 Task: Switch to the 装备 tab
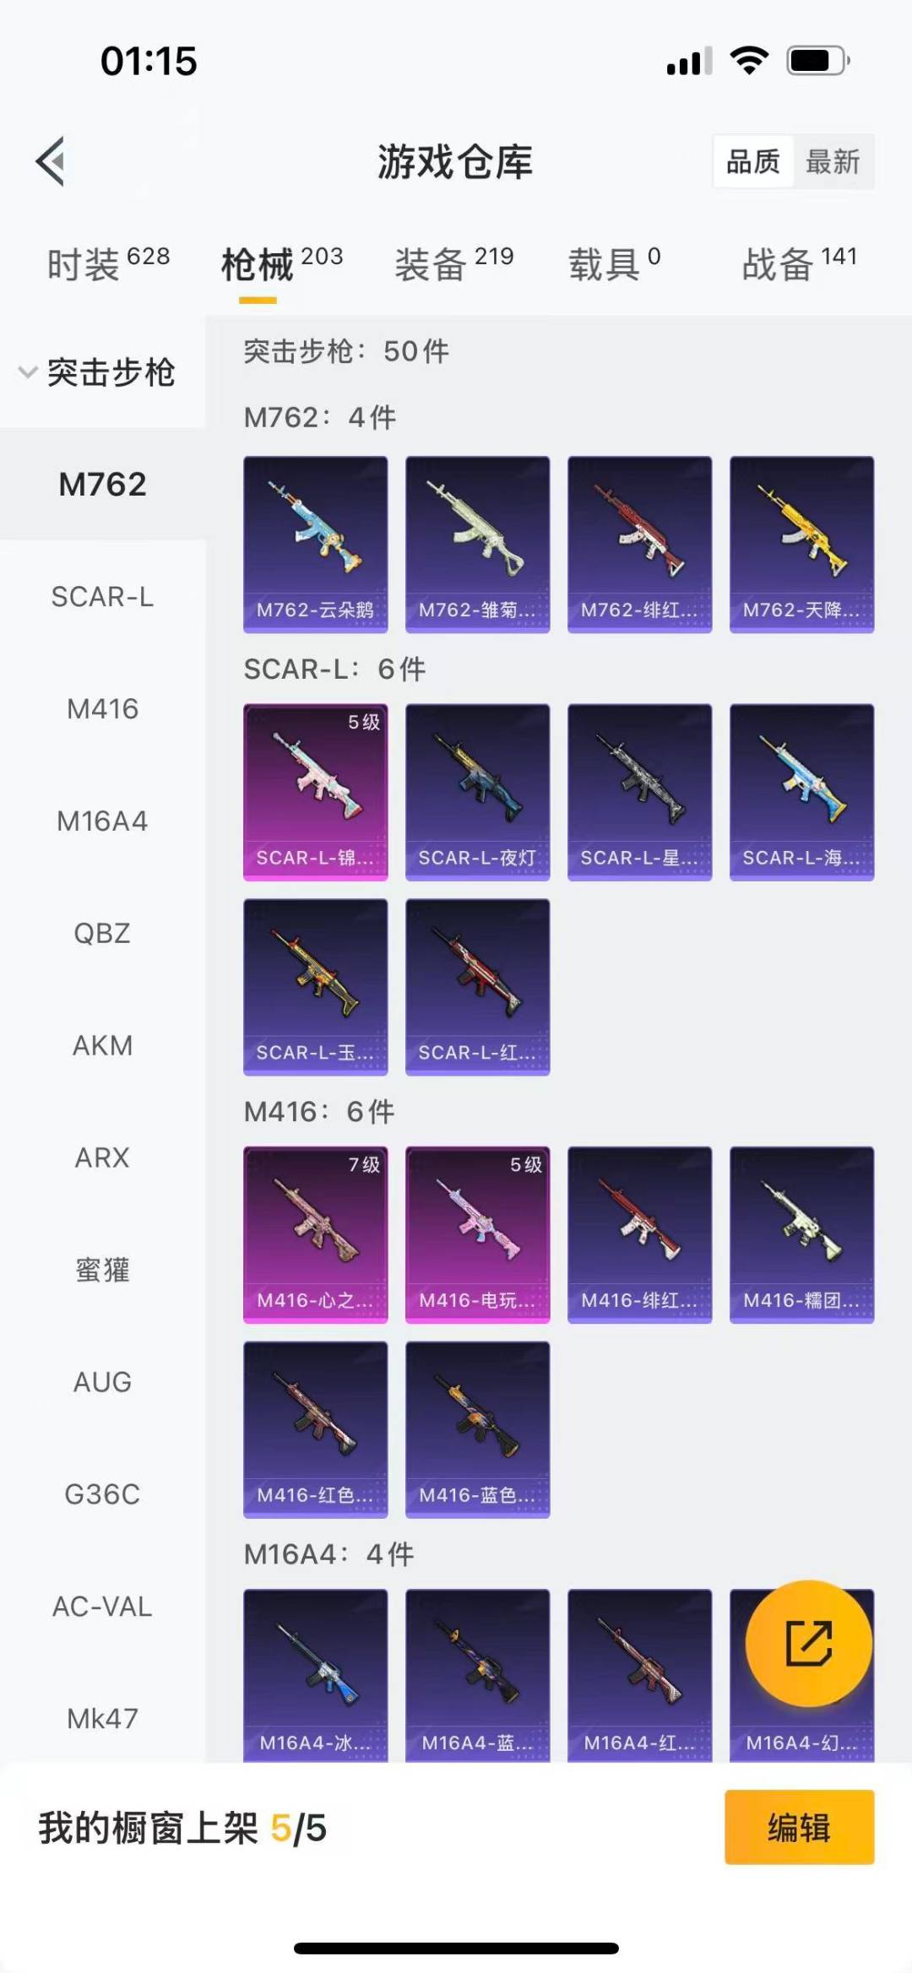(454, 264)
